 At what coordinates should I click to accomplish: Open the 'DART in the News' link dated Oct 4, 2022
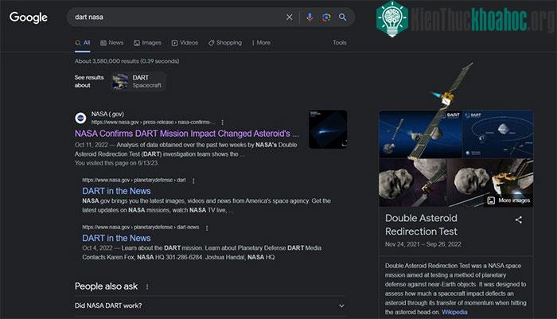[x=116, y=238]
